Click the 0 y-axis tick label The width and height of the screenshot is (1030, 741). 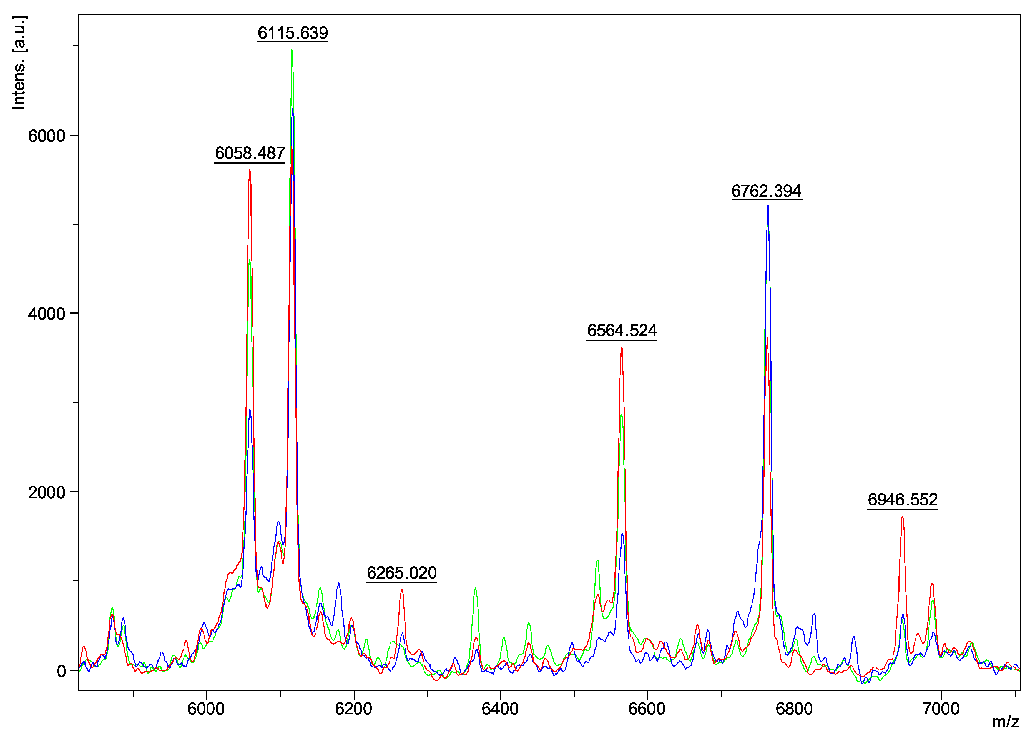(61, 672)
